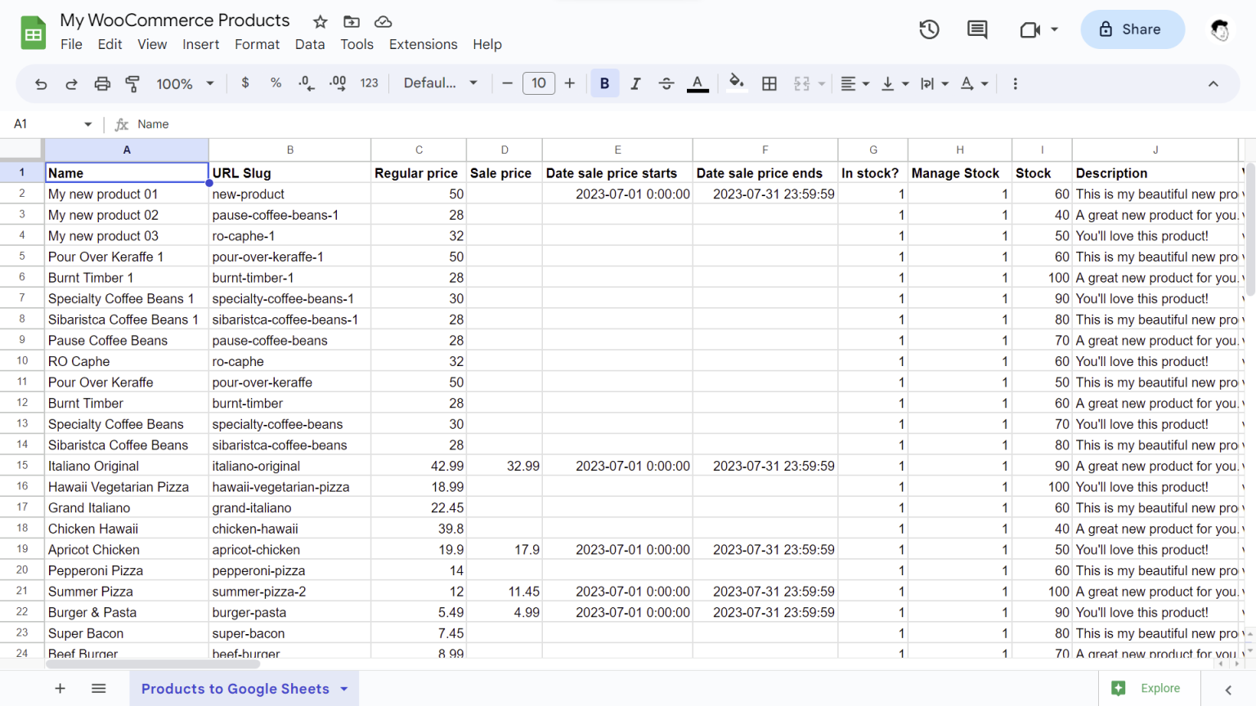Open the Extensions menu
1256x706 pixels.
[x=423, y=44]
